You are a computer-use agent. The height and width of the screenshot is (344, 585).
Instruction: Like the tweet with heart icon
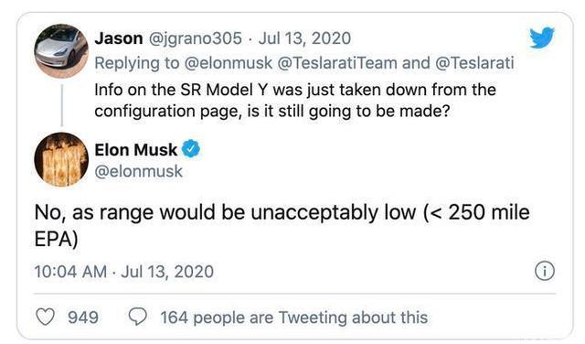[x=45, y=317]
